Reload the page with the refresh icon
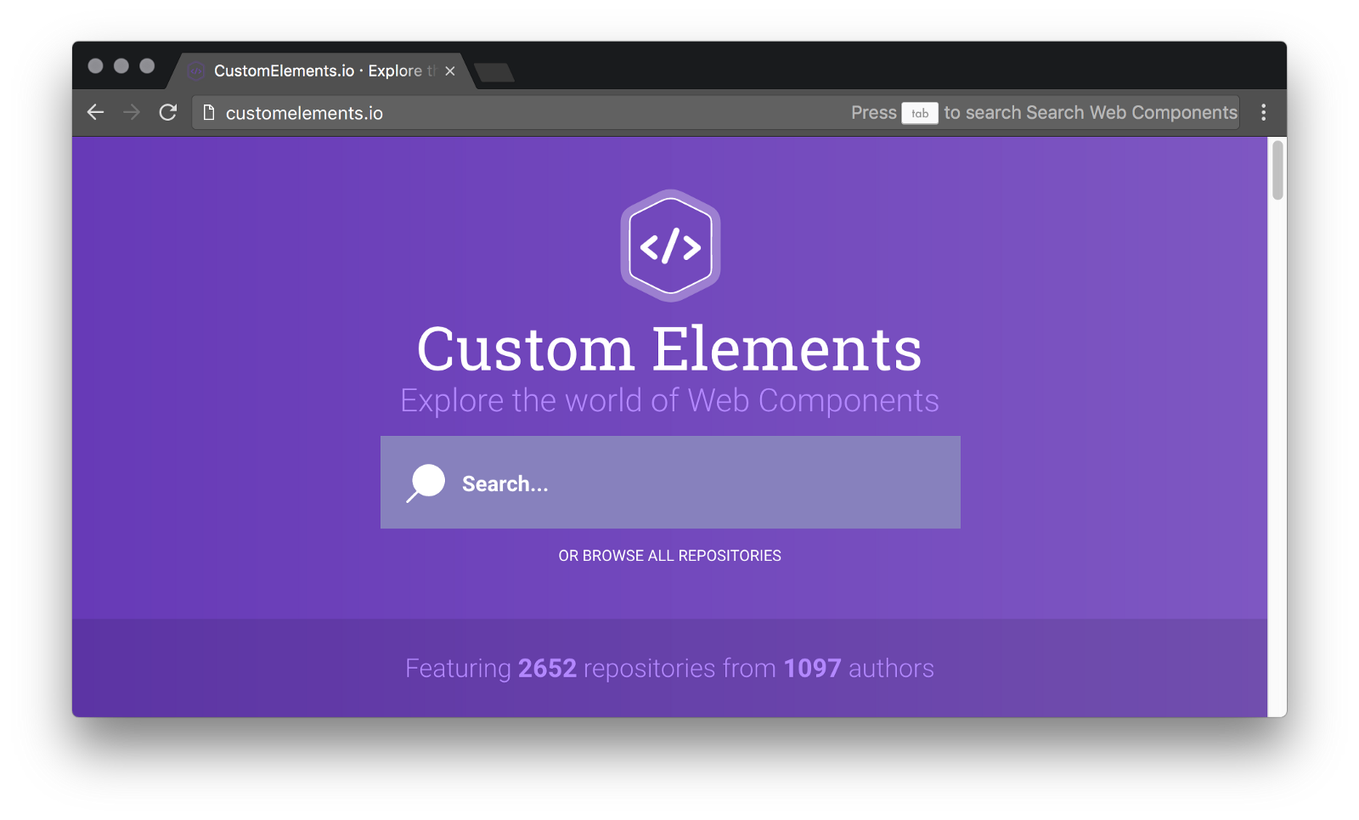This screenshot has height=820, width=1359. tap(168, 112)
